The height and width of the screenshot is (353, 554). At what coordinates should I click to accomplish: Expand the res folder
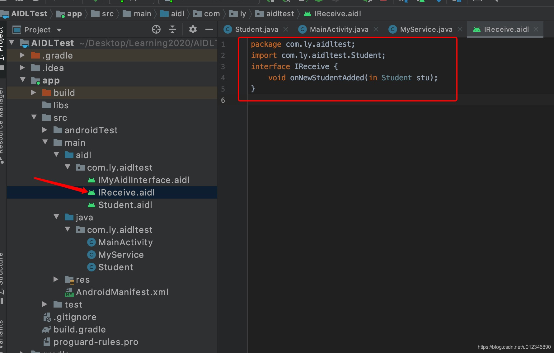[x=56, y=279]
